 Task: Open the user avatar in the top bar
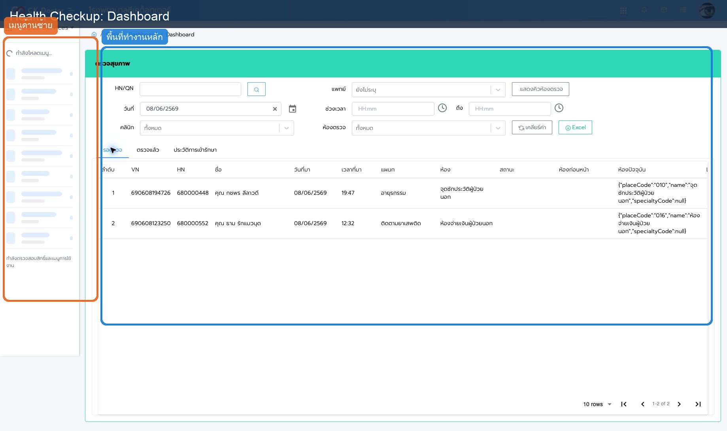[707, 10]
